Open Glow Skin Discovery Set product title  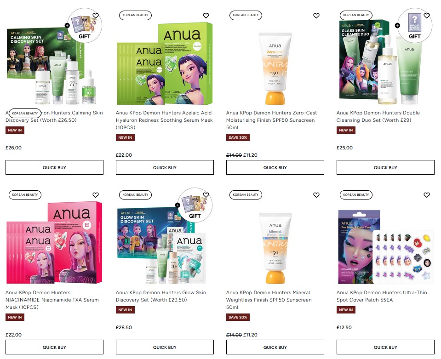tap(161, 296)
